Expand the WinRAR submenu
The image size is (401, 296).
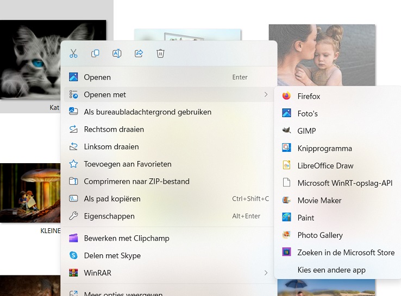click(266, 273)
